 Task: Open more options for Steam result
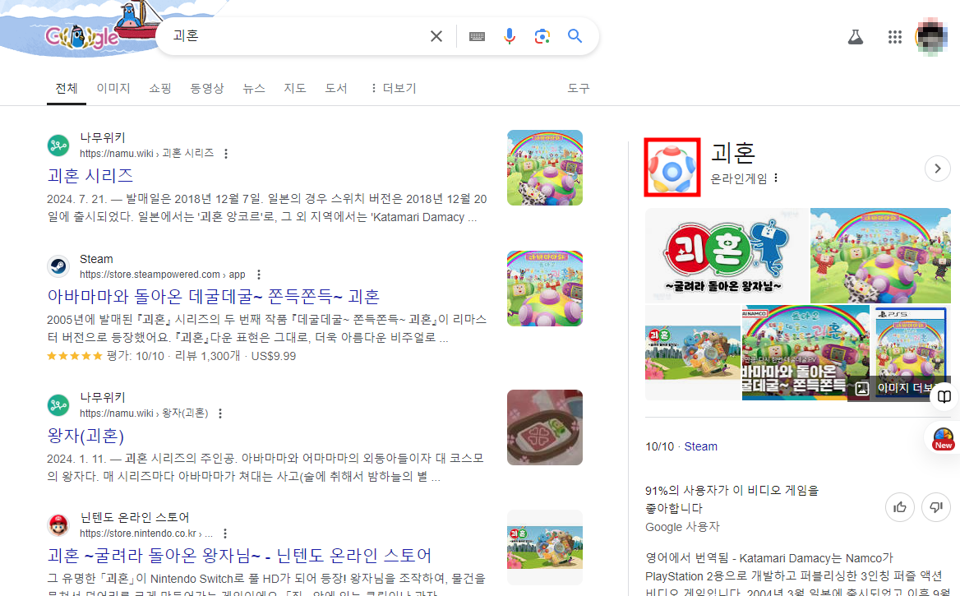coord(259,275)
